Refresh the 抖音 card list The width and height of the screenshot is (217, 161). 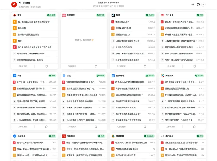tap(145, 66)
